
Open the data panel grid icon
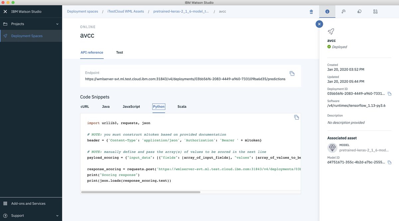click(375, 12)
